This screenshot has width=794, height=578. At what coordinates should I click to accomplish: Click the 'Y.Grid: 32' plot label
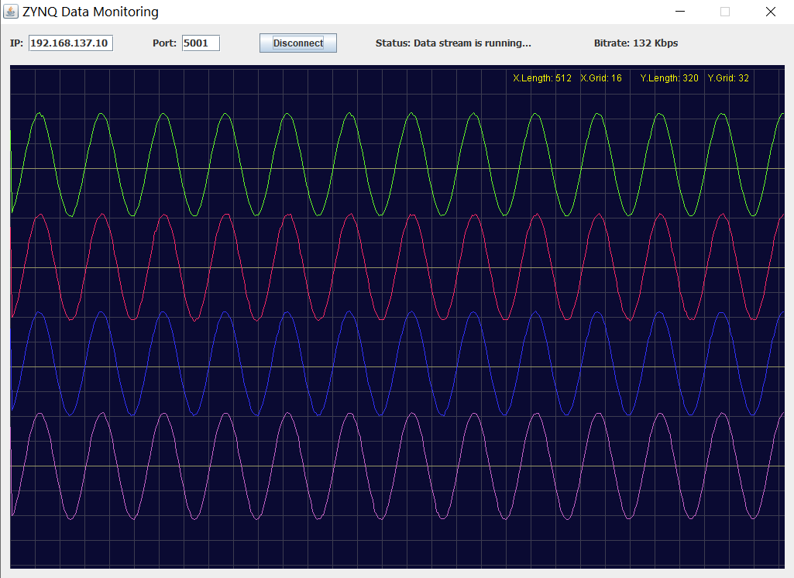pyautogui.click(x=728, y=78)
